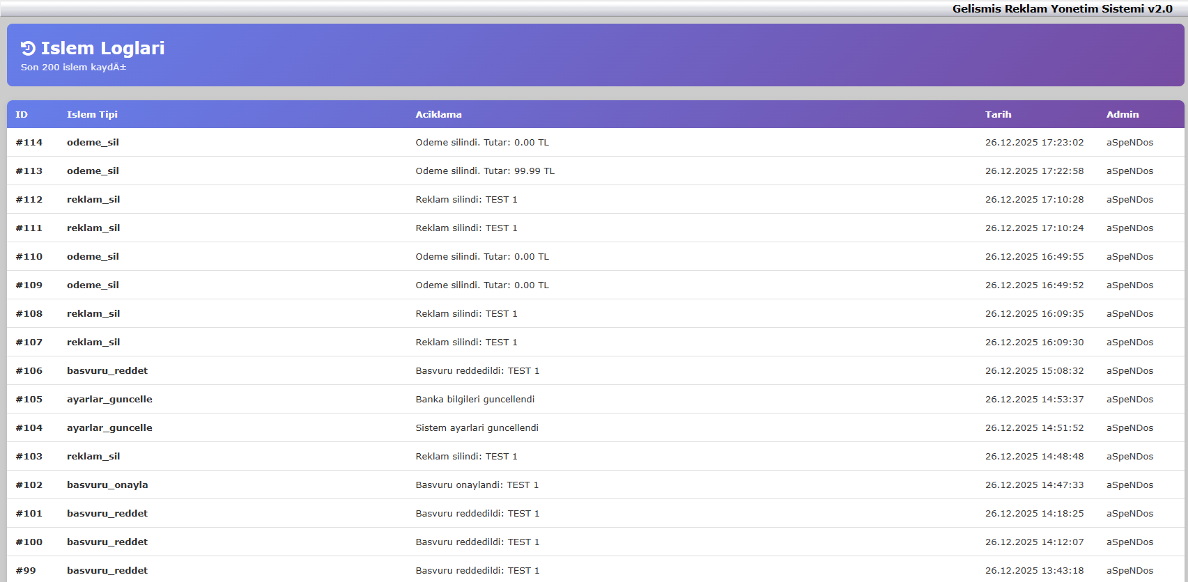Open log entry #112
Image resolution: width=1188 pixels, height=582 pixels.
coord(29,200)
